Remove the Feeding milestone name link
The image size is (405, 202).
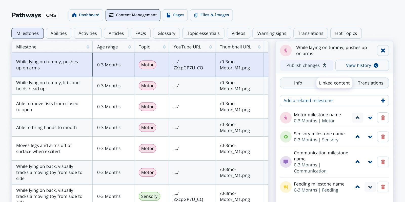tap(383, 187)
